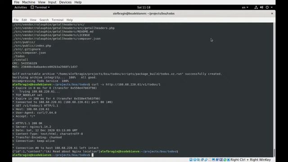288x162 pixels.
Task: Click the cursor block at the last prompt
Action: [93, 155]
